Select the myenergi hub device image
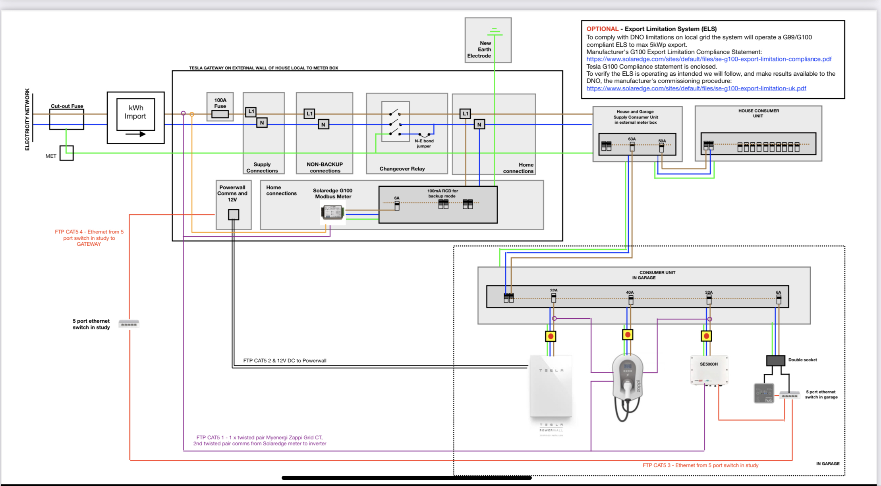This screenshot has width=881, height=486. (764, 393)
